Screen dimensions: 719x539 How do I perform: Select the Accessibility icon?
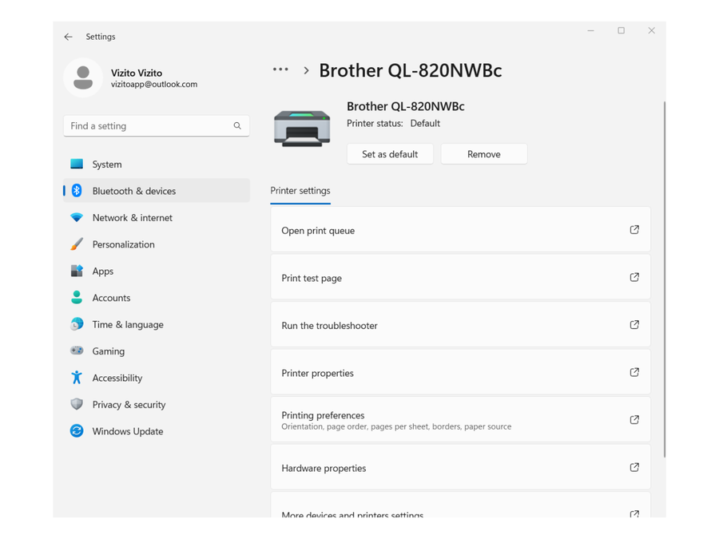[x=77, y=378]
